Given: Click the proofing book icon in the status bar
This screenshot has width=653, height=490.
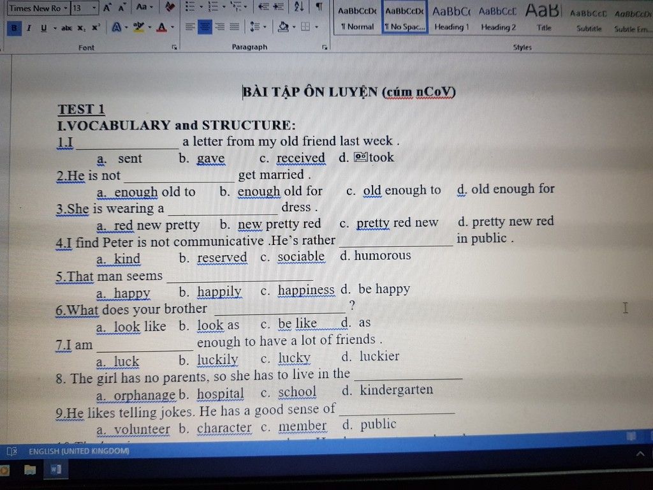Looking at the screenshot, I should pyautogui.click(x=11, y=451).
